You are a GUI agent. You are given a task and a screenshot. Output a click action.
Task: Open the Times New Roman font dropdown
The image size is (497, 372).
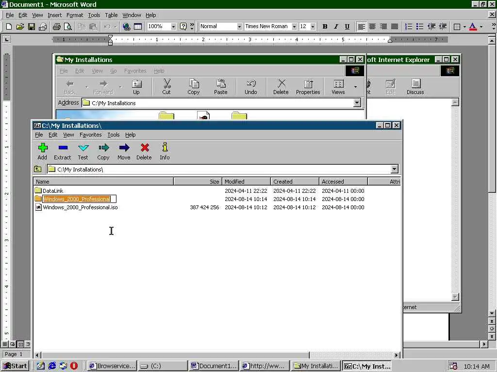point(294,27)
